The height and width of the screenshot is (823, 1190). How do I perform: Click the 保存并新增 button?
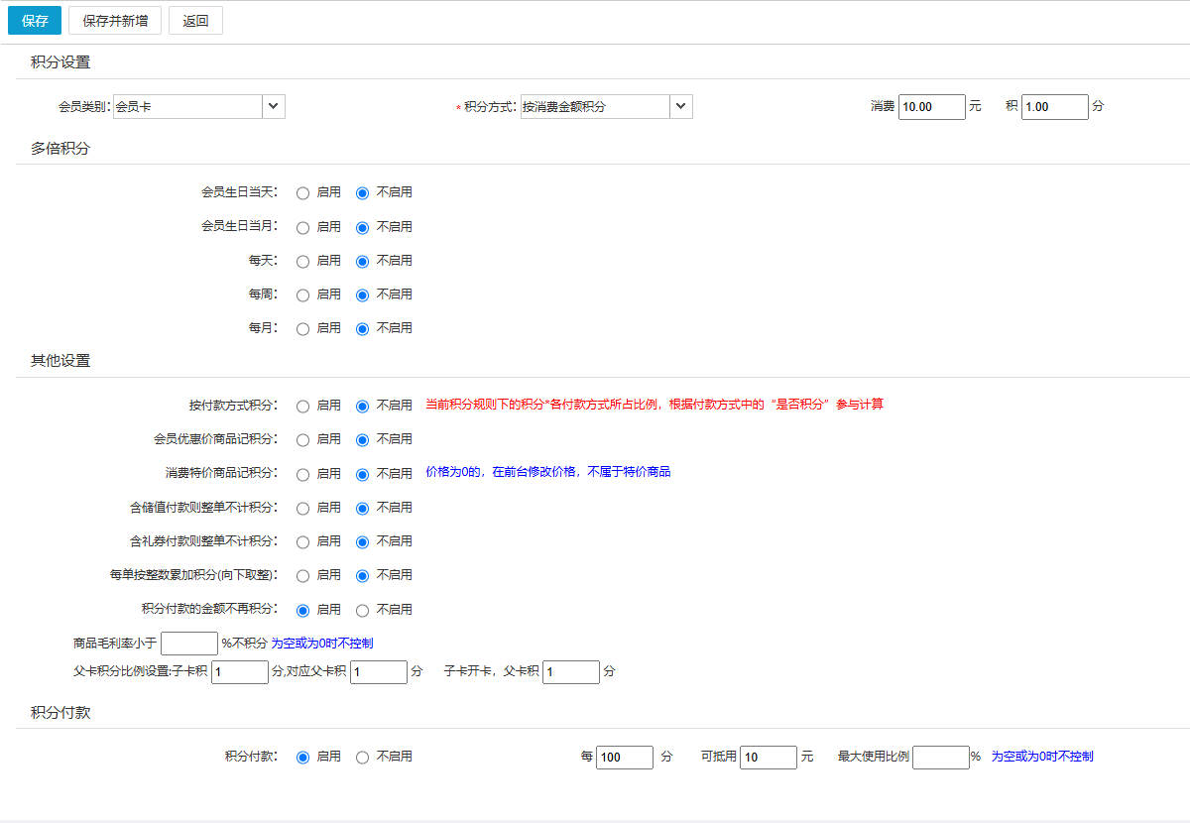point(115,21)
